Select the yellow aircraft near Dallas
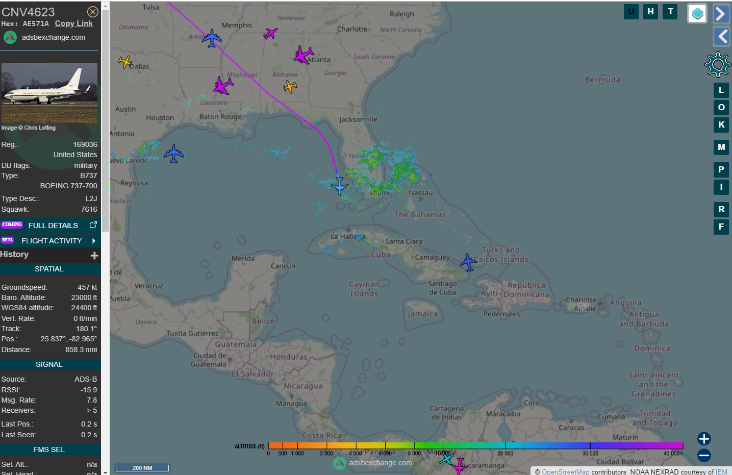Image resolution: width=732 pixels, height=475 pixels. click(x=125, y=62)
